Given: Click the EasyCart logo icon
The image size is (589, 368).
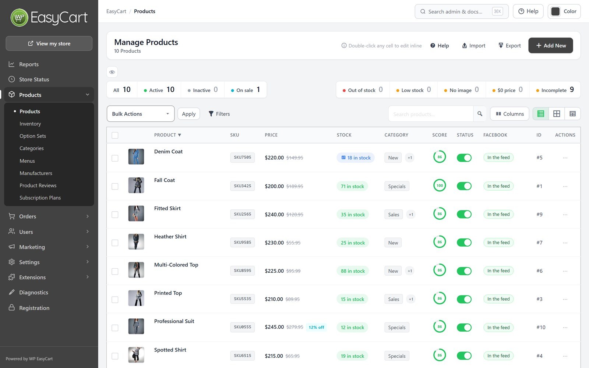Looking at the screenshot, I should click(20, 18).
